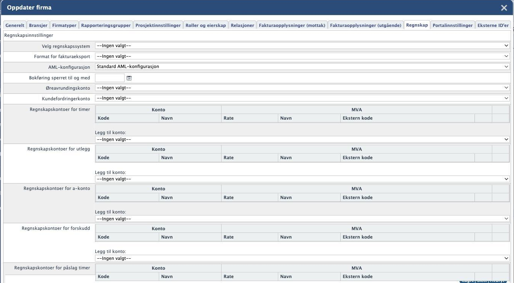Select the Regnskap tab
This screenshot has width=514, height=283.
coord(417,25)
